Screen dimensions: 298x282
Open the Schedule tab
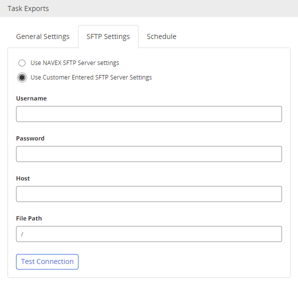161,36
